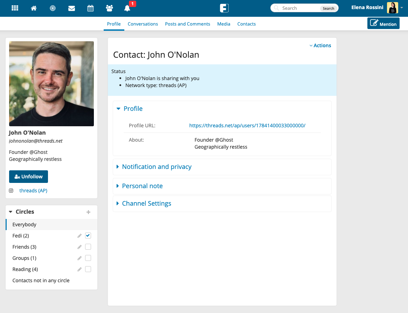Screen dimensions: 408x313
Task: Open mail envelope icon in navbar
Action: tap(71, 8)
